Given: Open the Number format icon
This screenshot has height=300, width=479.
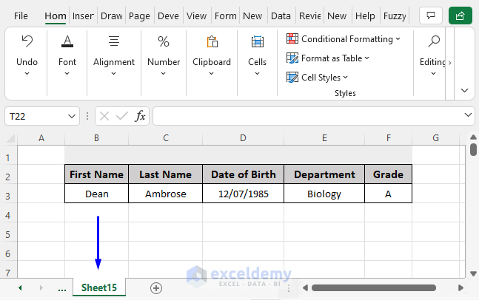Looking at the screenshot, I should 164,41.
